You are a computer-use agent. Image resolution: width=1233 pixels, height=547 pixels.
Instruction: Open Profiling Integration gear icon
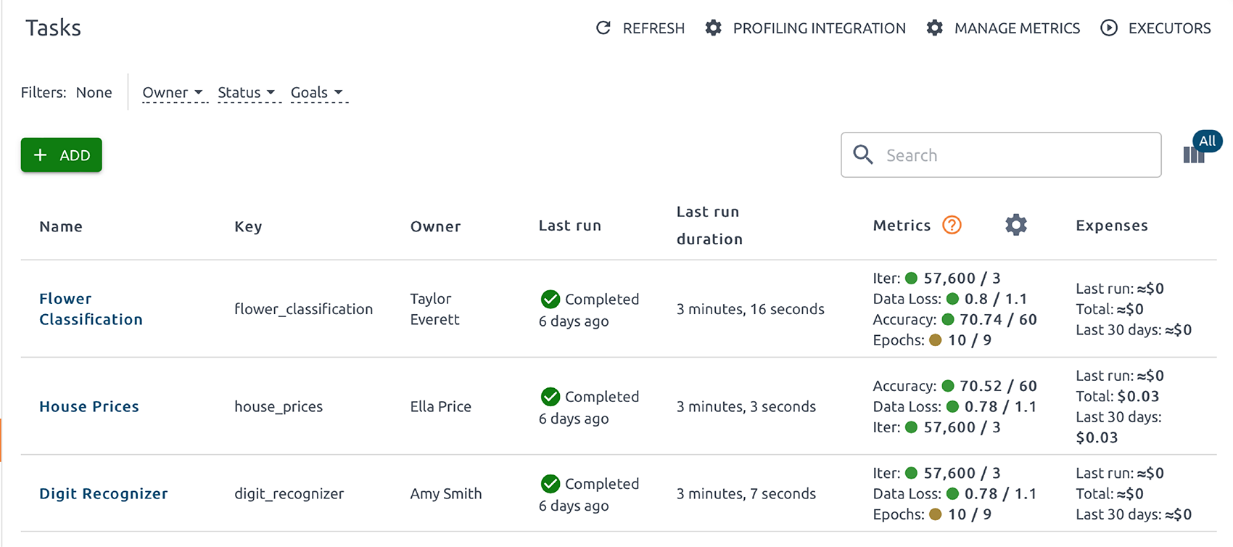[x=714, y=28]
